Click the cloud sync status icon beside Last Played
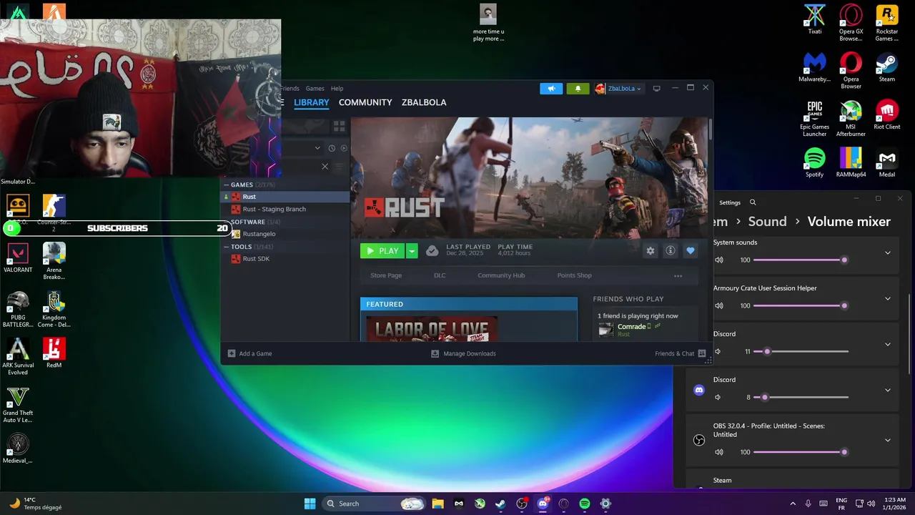915x515 pixels. 432,250
